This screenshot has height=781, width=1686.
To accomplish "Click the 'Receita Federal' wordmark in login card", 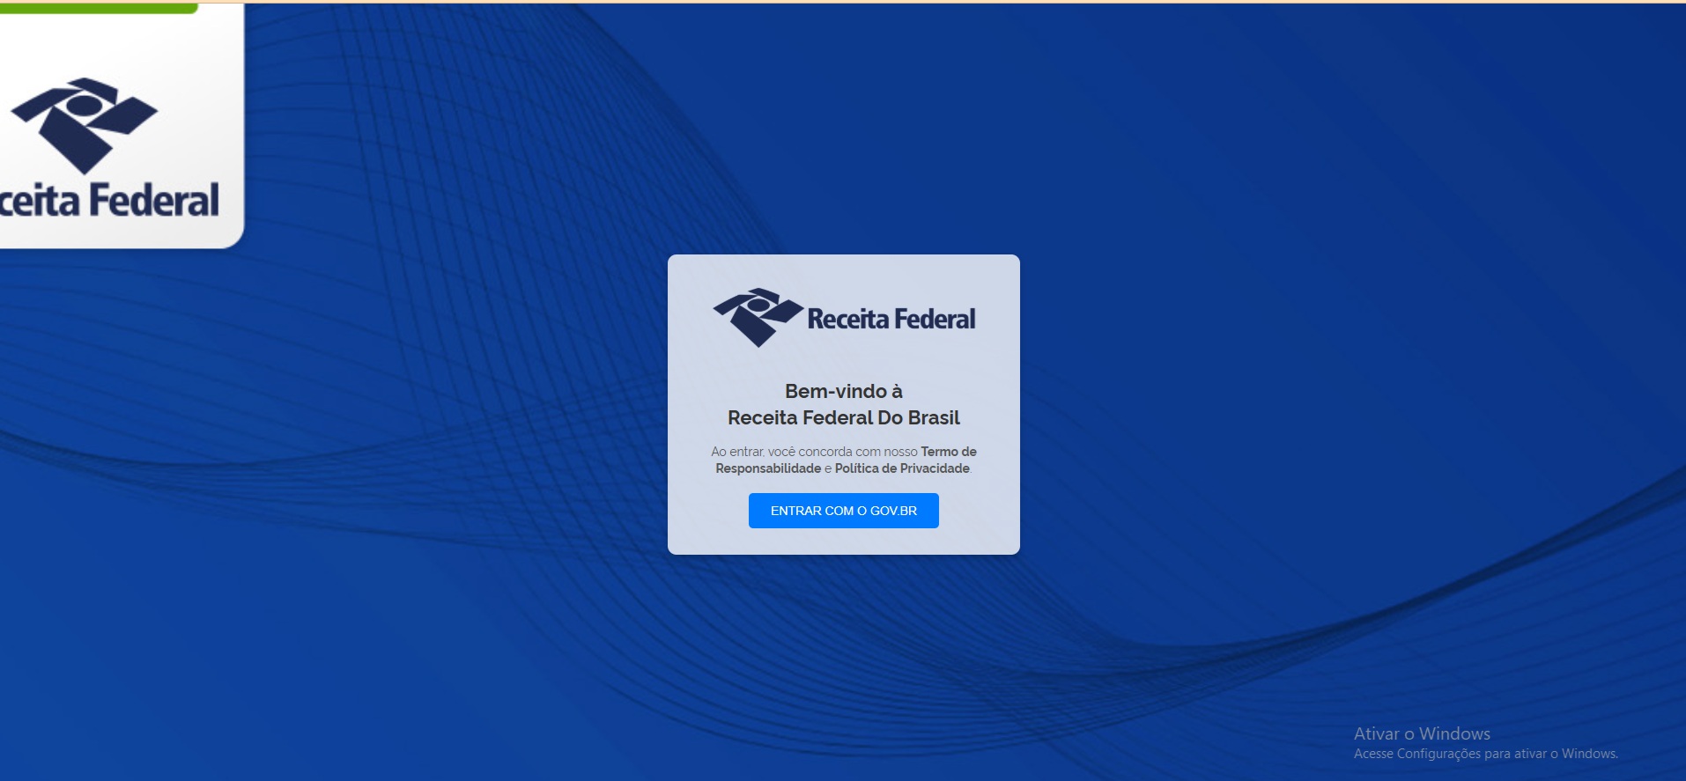I will (x=891, y=319).
